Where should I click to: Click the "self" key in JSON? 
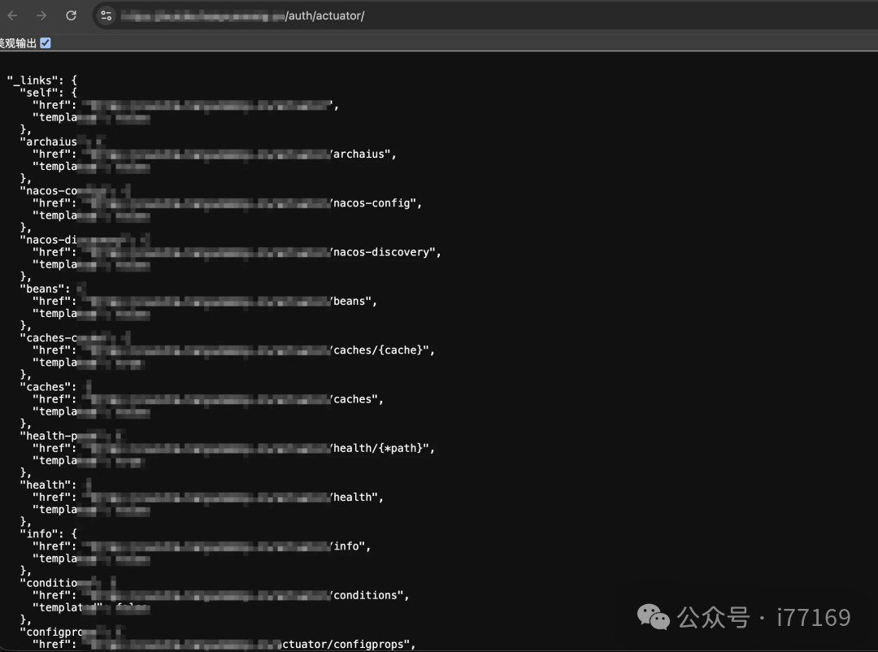coord(41,93)
